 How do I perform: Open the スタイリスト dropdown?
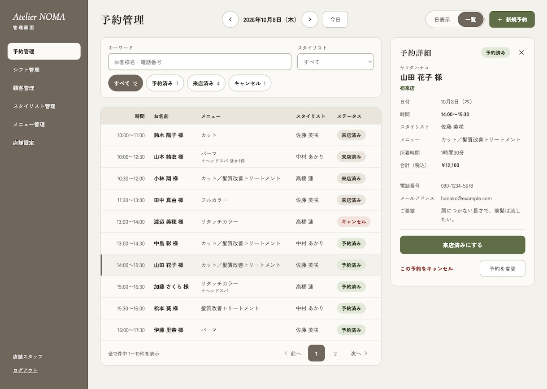(x=335, y=62)
